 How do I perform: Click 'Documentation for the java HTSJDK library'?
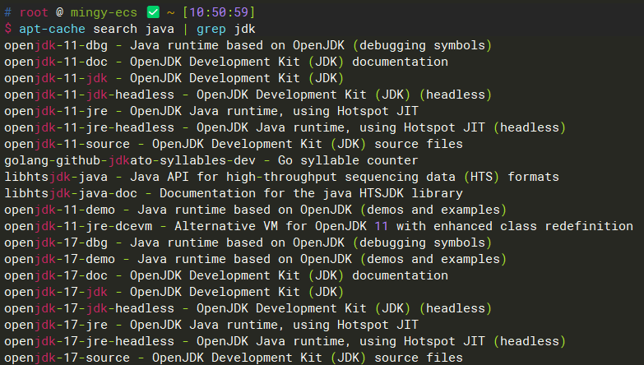[x=311, y=193]
